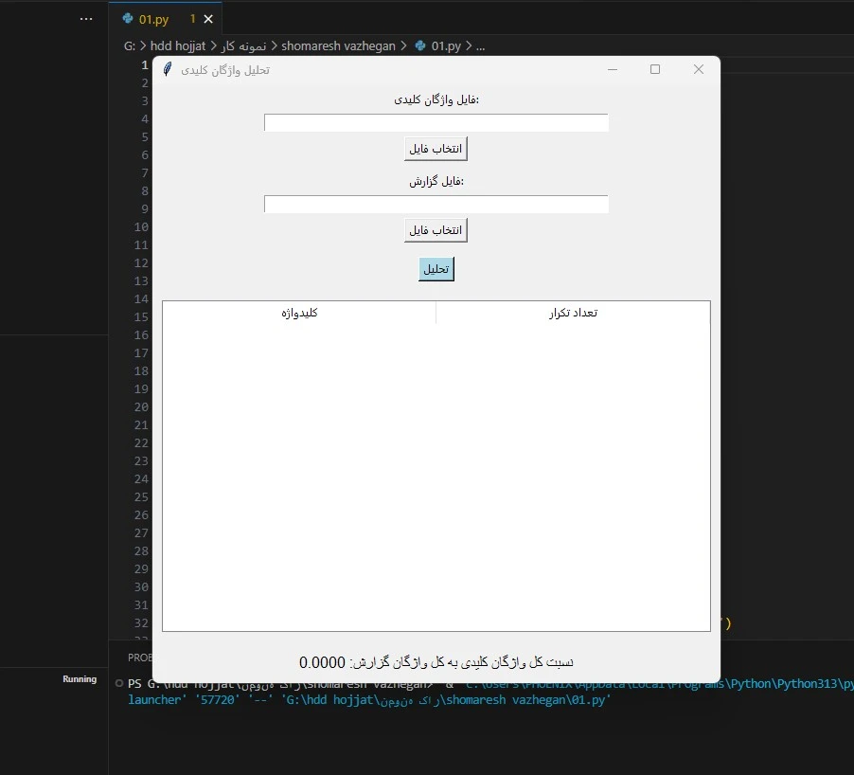Open the three-dot more actions menu
854x775 pixels.
point(86,19)
